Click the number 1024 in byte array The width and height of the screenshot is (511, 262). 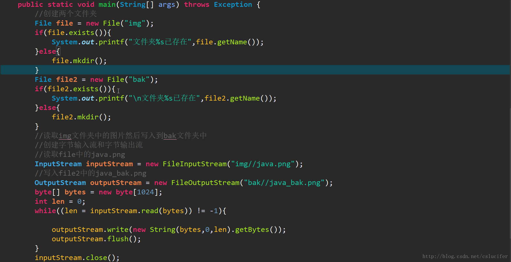point(146,192)
